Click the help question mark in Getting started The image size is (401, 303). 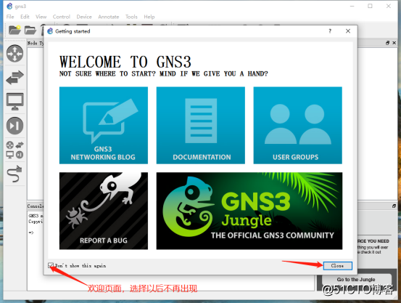coord(330,31)
